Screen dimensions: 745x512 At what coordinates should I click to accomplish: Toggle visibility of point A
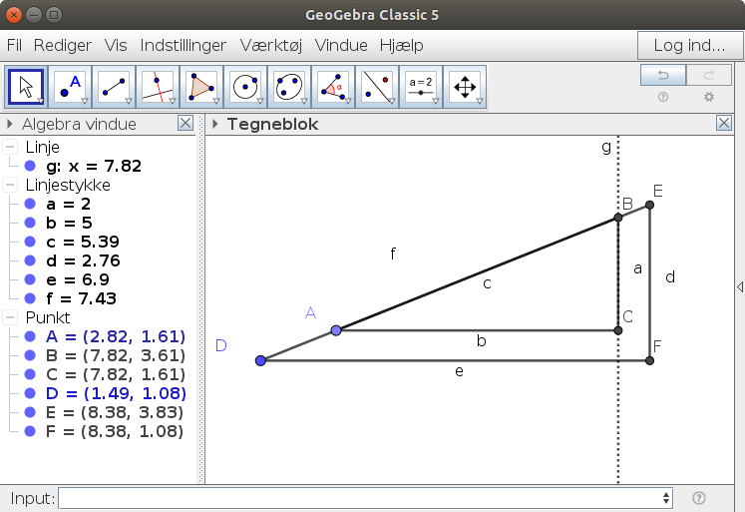(30, 336)
